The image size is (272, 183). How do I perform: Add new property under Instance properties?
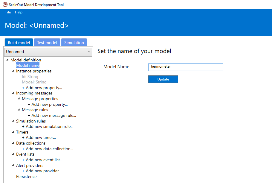tap(42, 88)
